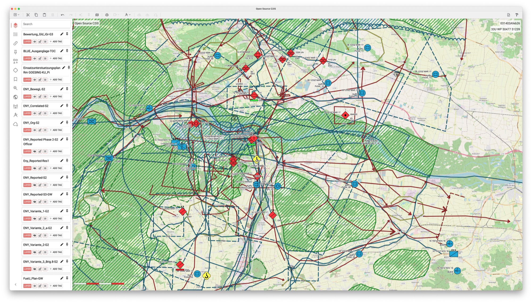This screenshot has height=303, width=532.
Task: Open the bookmarks sidebar icon
Action: 15,79
